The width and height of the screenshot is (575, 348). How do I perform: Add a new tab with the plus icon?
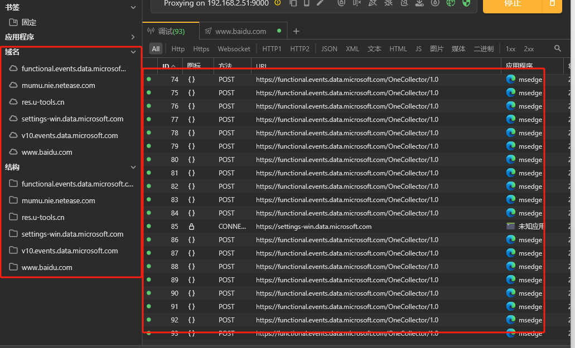296,32
